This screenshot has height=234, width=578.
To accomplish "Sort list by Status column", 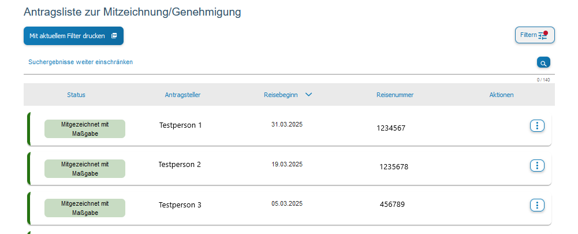I will point(76,95).
